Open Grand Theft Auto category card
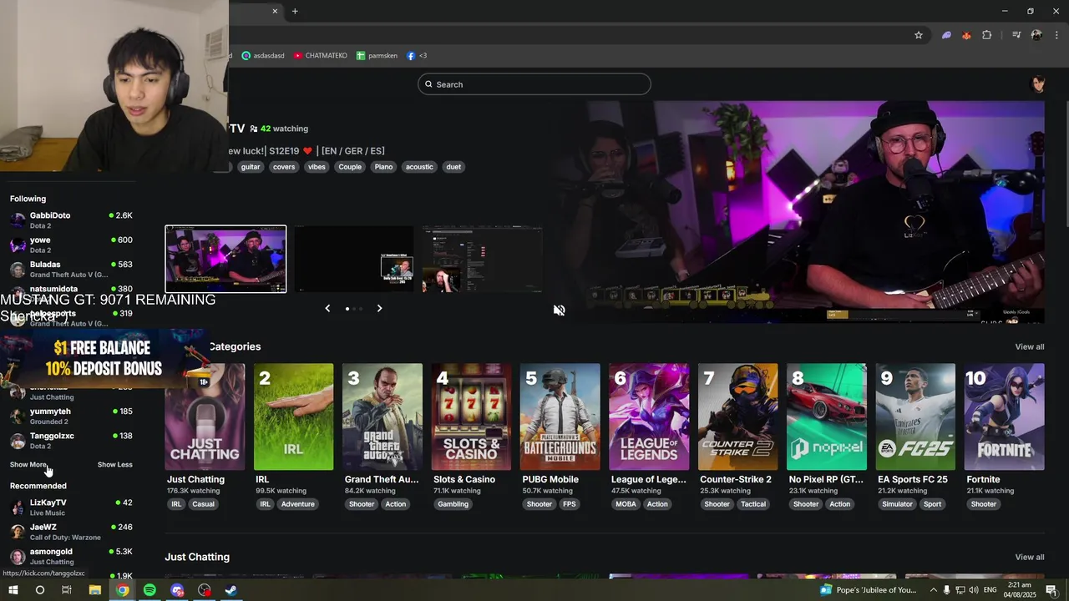 click(383, 417)
